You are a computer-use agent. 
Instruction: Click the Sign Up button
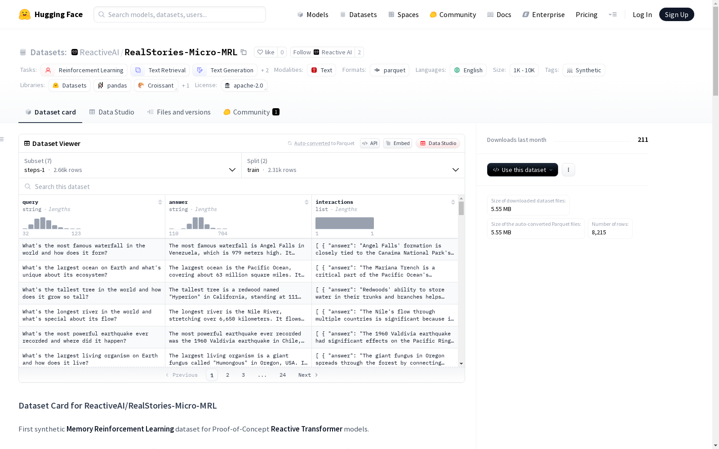(676, 14)
